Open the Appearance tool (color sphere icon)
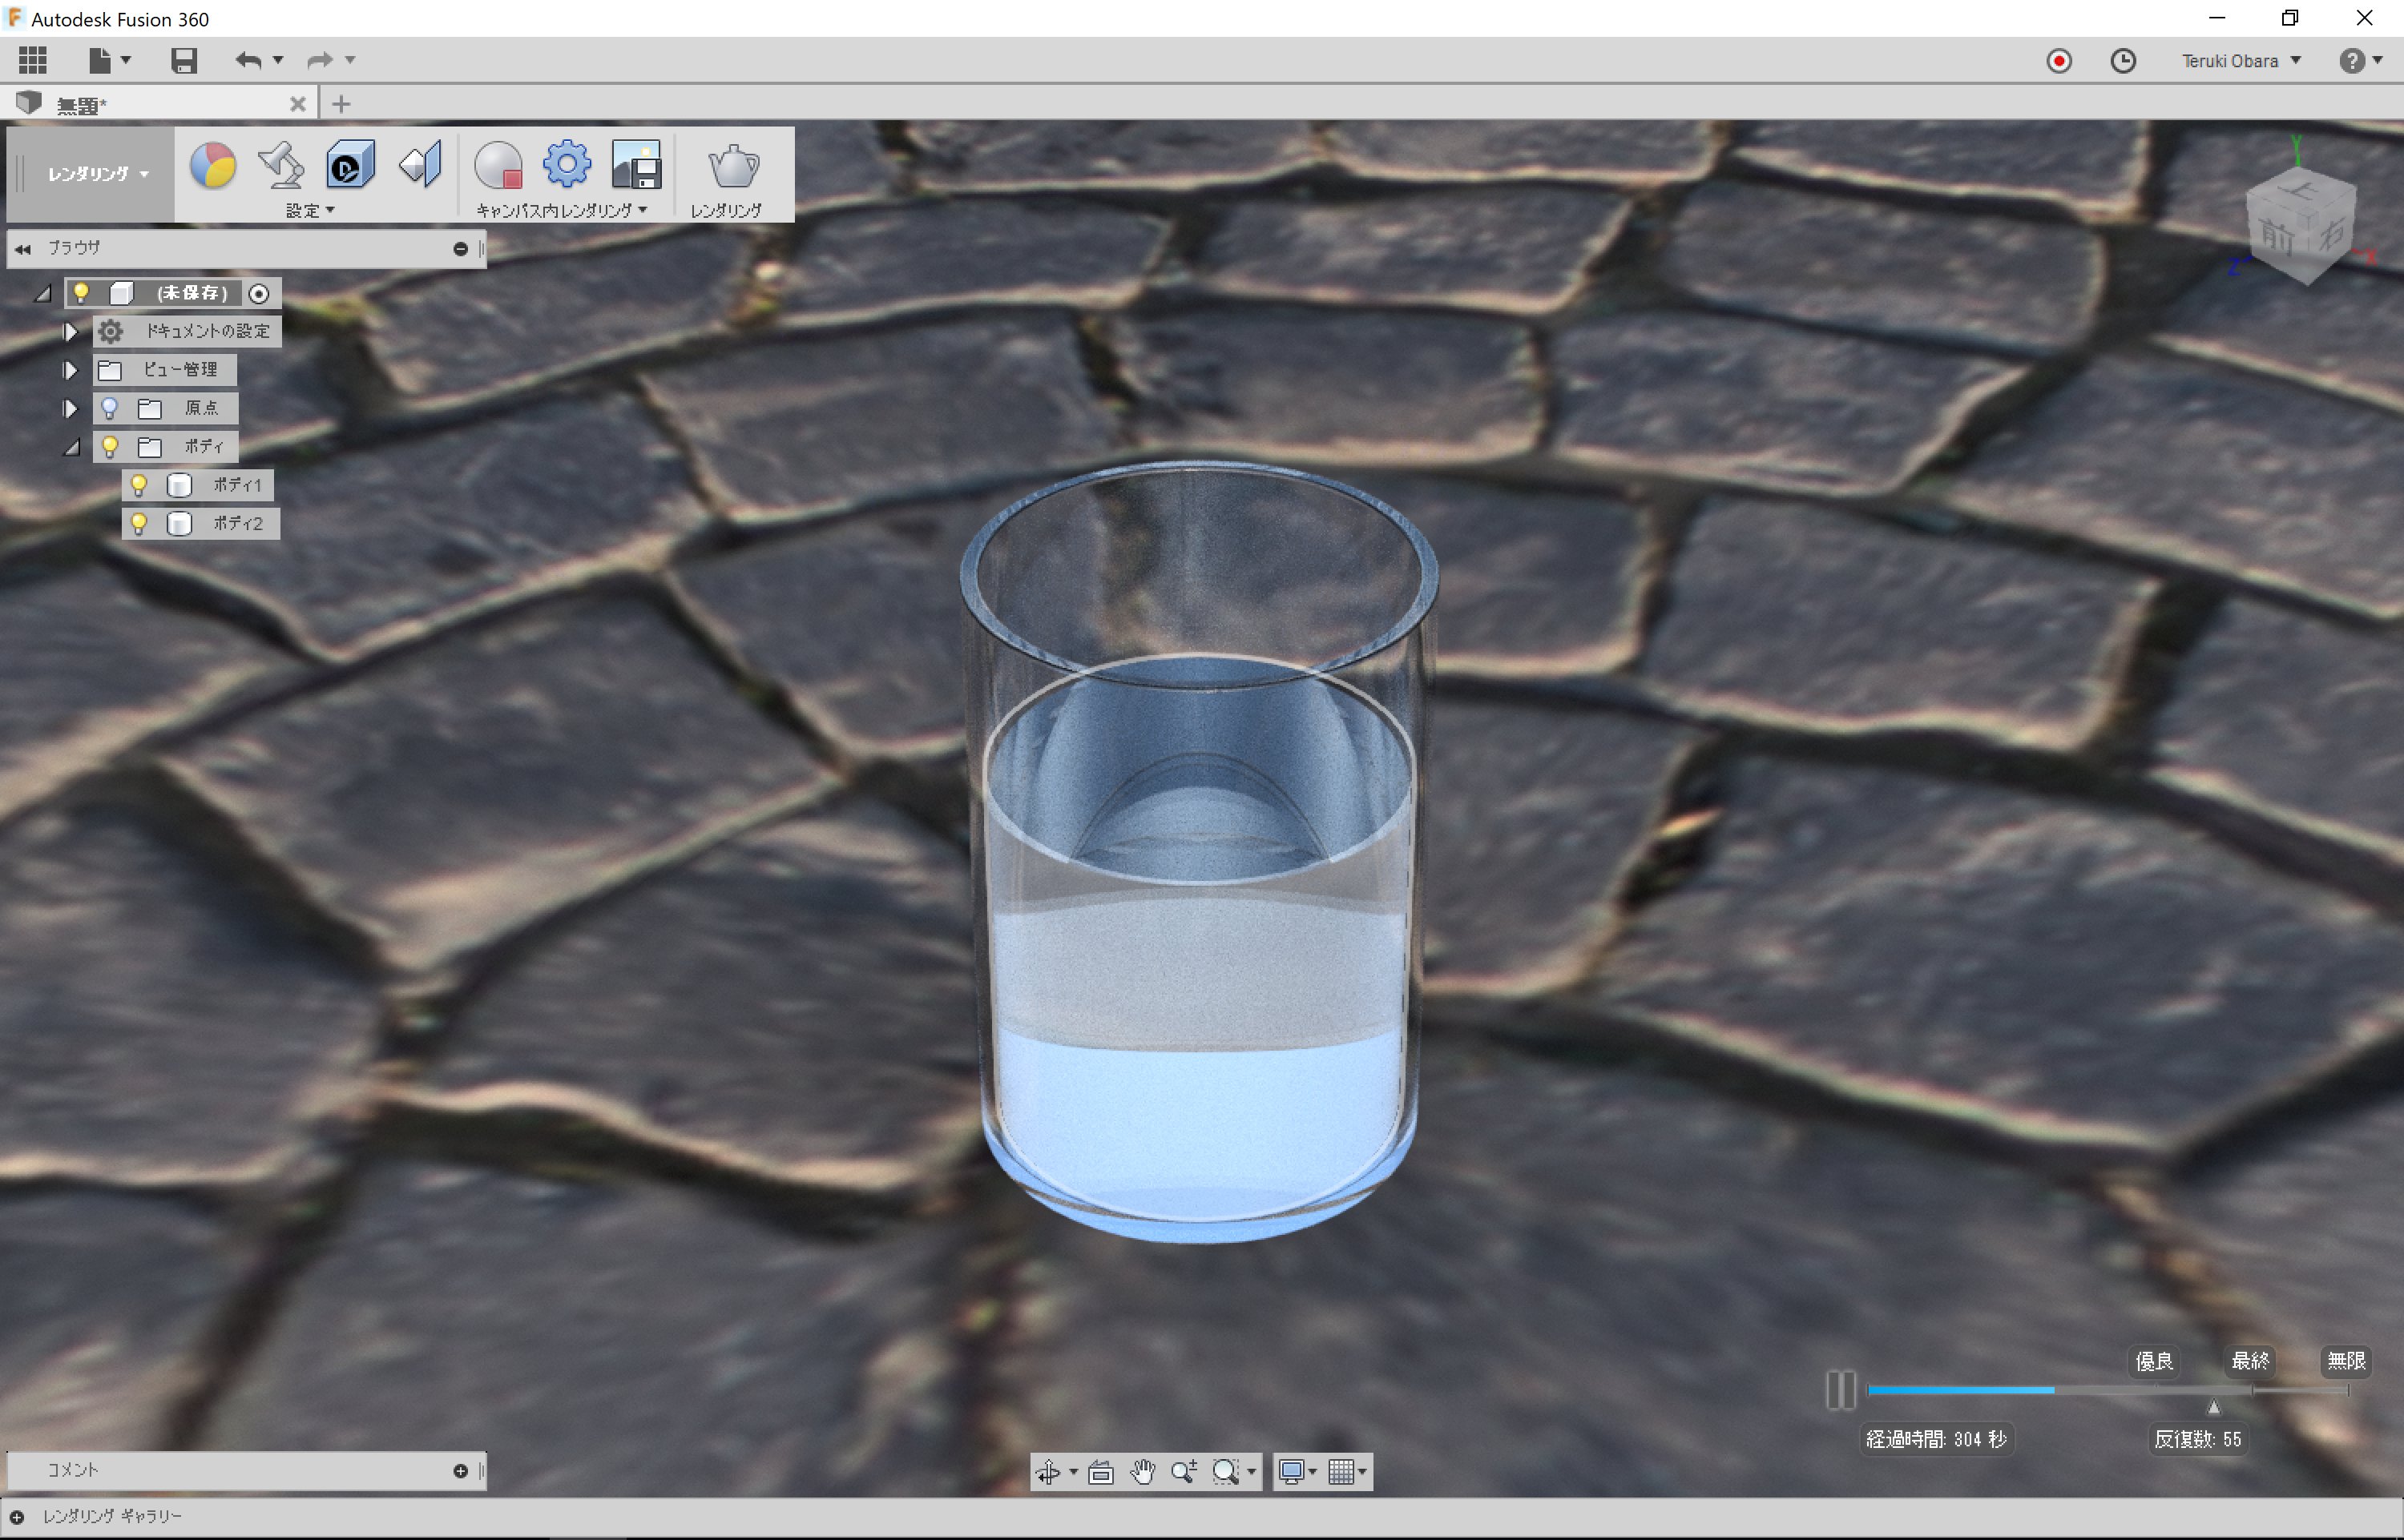The image size is (2404, 1540). 213,166
